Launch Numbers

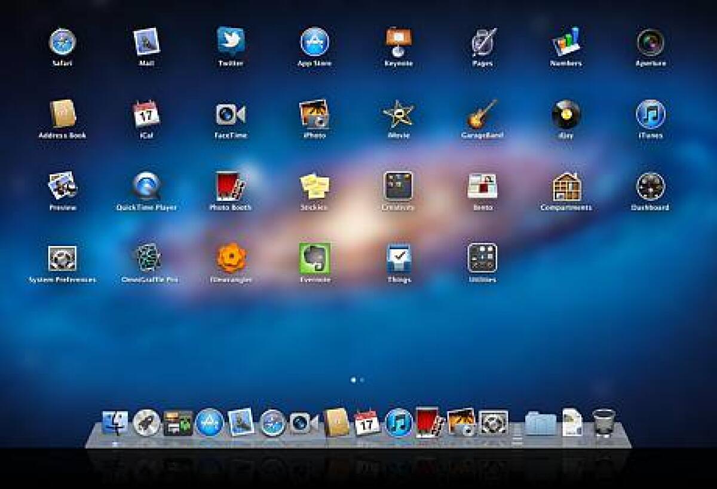[566, 42]
